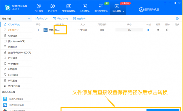Select WORD压缩 in sidebar

click(x=16, y=86)
